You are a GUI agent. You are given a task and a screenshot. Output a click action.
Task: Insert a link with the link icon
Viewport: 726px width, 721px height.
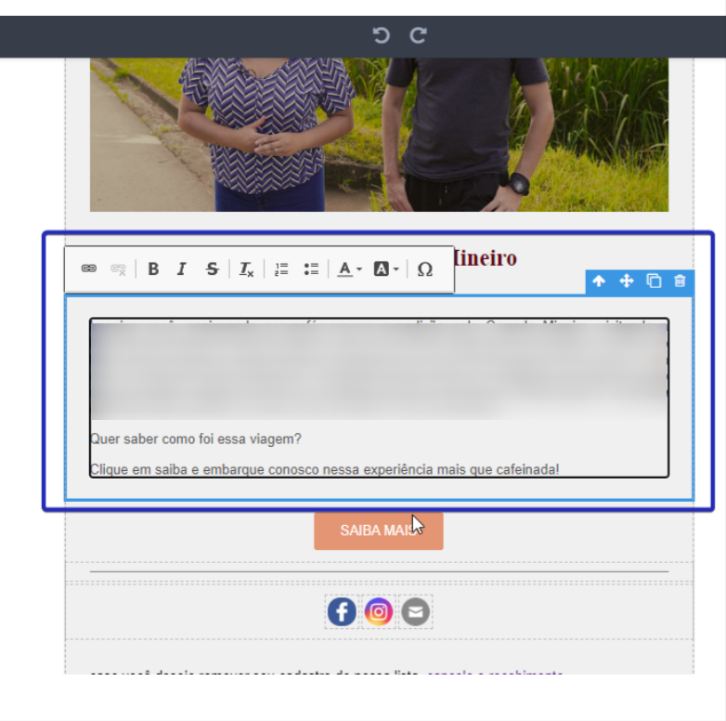pyautogui.click(x=89, y=269)
